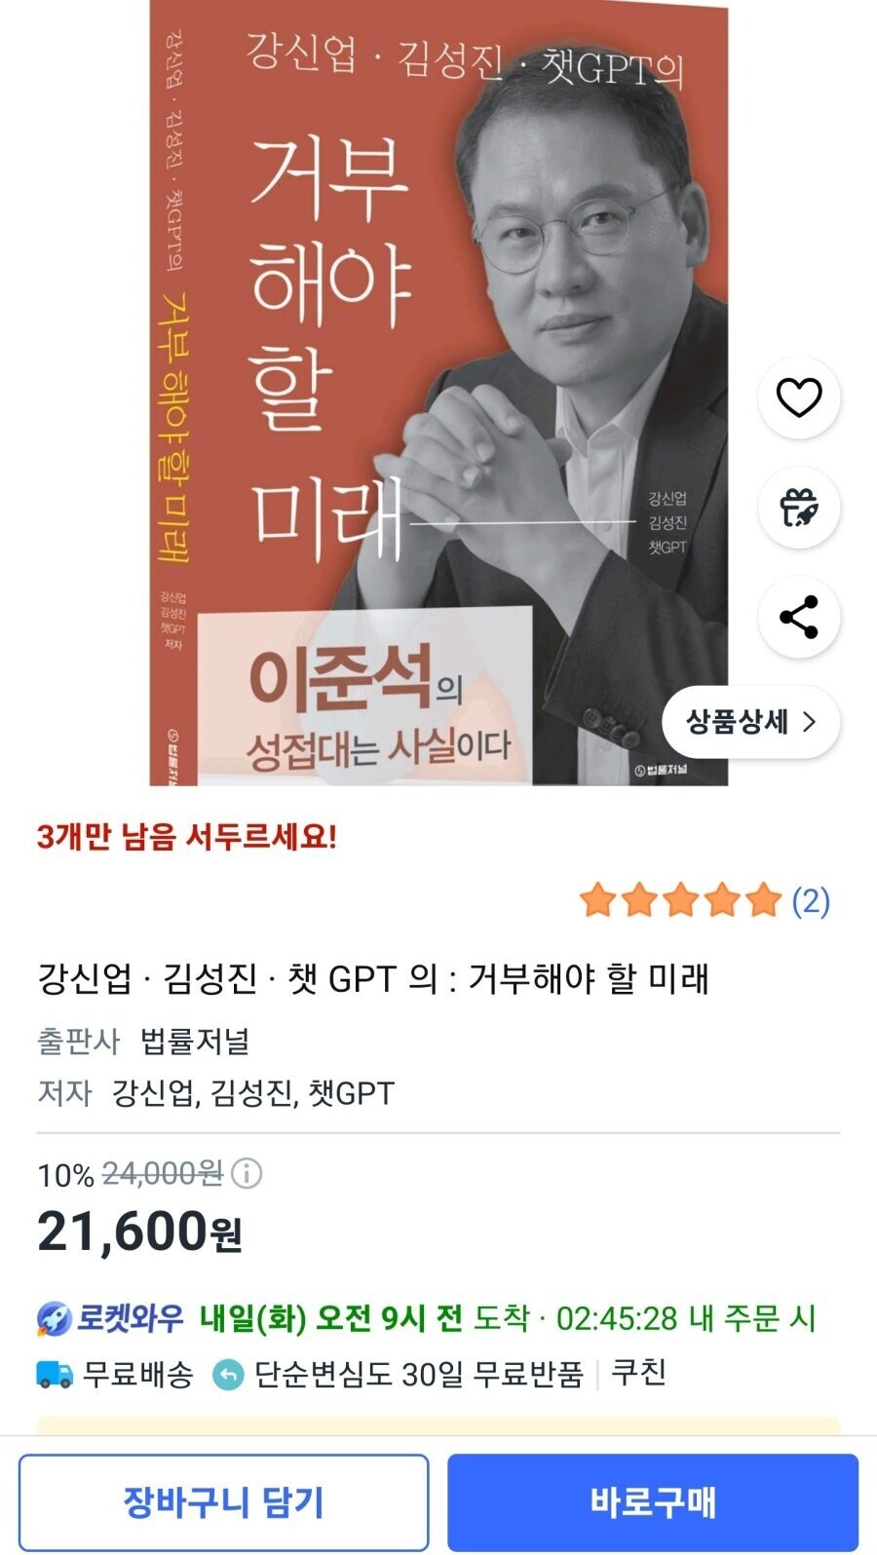Image resolution: width=877 pixels, height=1555 pixels.
Task: Open the gift sending icon
Action: coord(798,508)
